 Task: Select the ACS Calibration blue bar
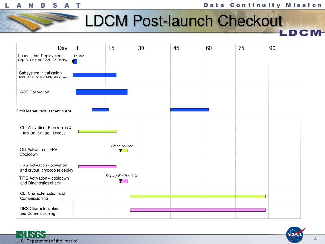click(101, 92)
